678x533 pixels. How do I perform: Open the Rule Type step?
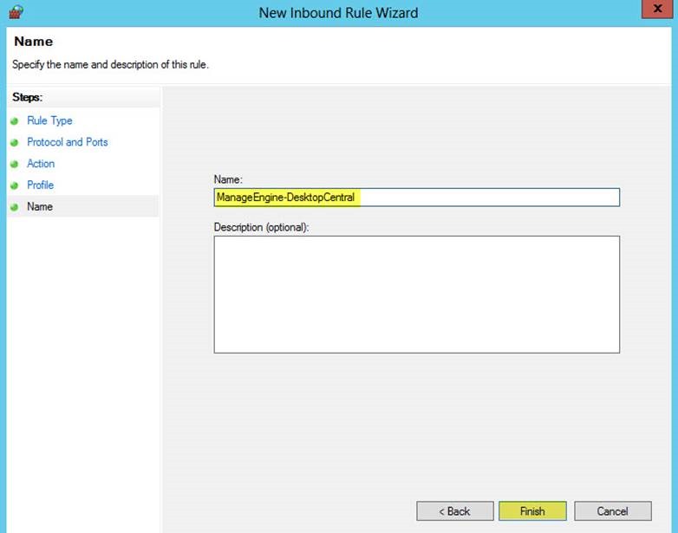pyautogui.click(x=49, y=120)
